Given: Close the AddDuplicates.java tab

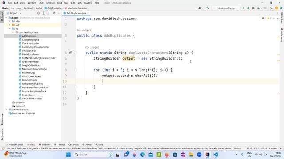Looking at the screenshot, I should (x=88, y=13).
